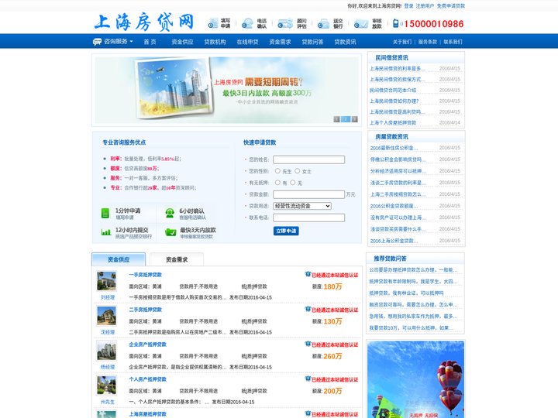The height and width of the screenshot is (418, 558).
Task: Click into the 贷款金额 input field
Action: (309, 194)
